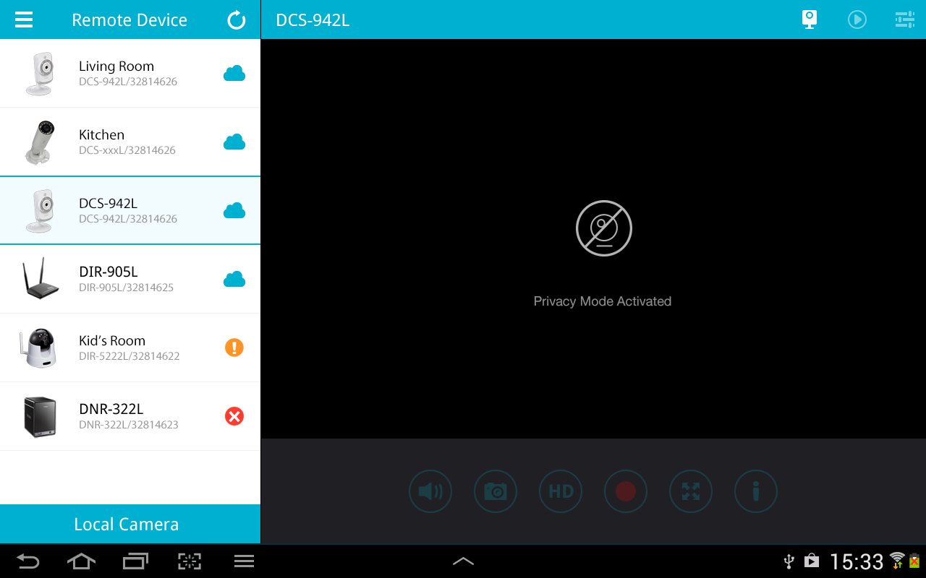Tap the DNR-322L red error icon
This screenshot has height=578, width=926.
[x=234, y=416]
